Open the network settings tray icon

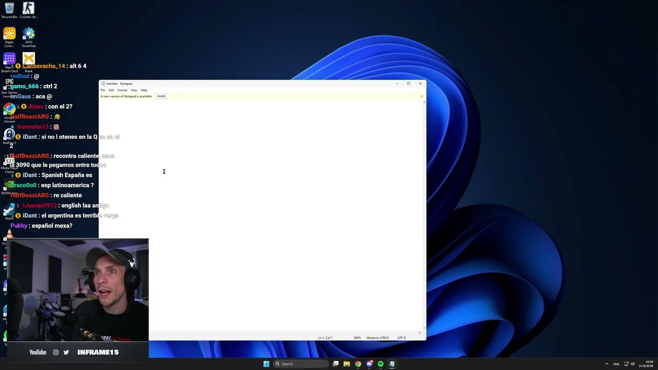coord(626,364)
